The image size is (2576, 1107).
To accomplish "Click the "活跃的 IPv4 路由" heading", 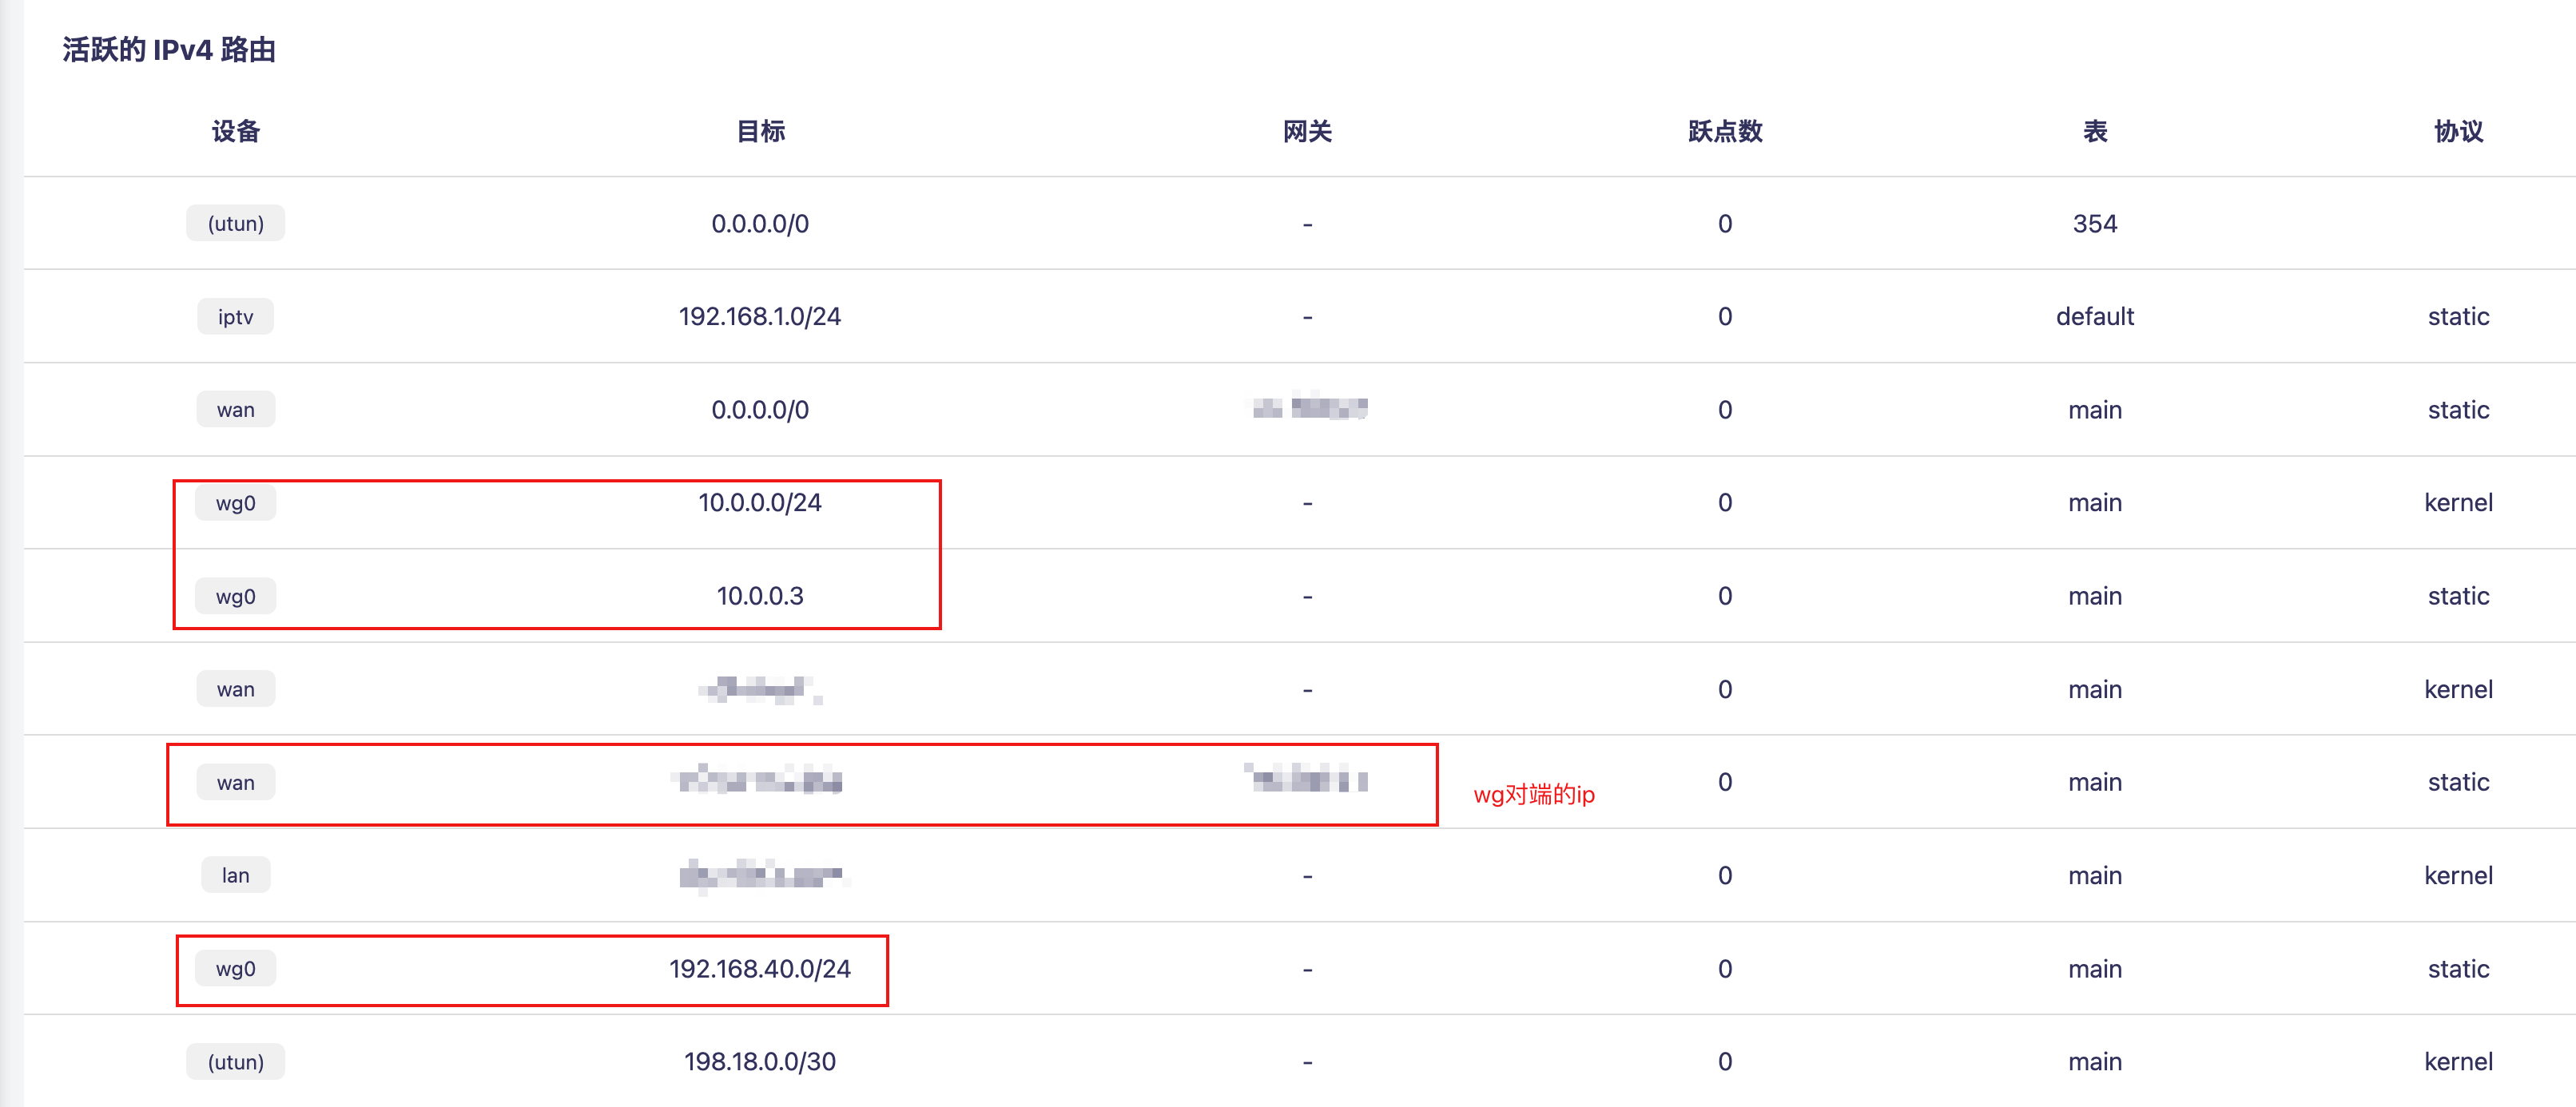I will click(x=169, y=50).
